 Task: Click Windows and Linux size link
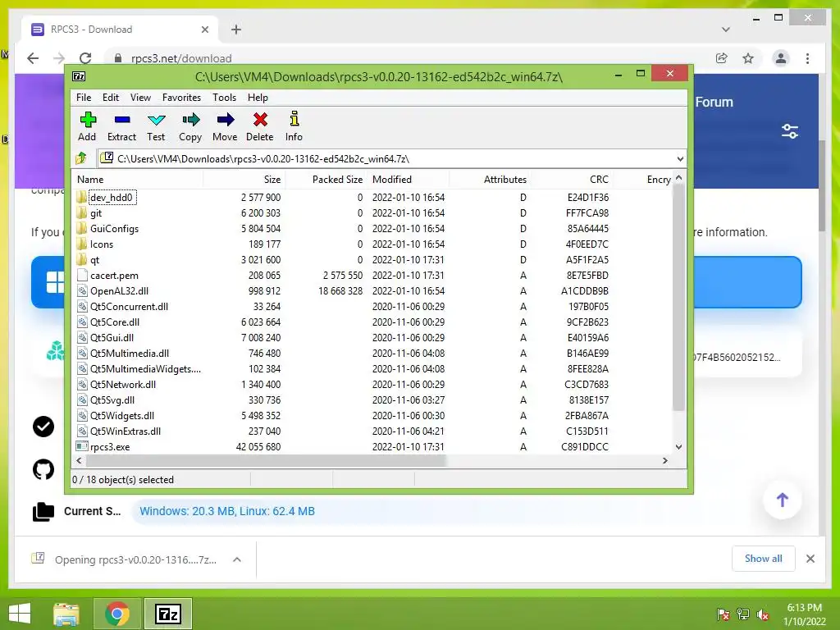point(227,511)
